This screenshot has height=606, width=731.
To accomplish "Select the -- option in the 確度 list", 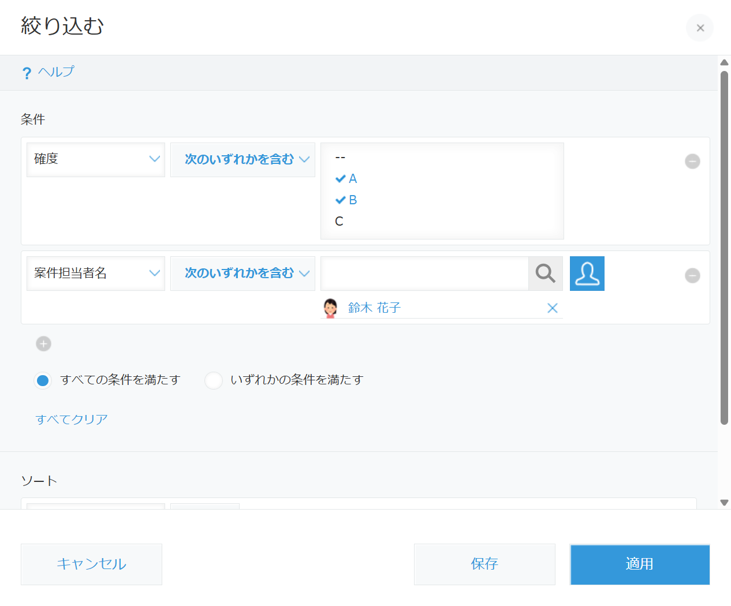I will pos(340,157).
